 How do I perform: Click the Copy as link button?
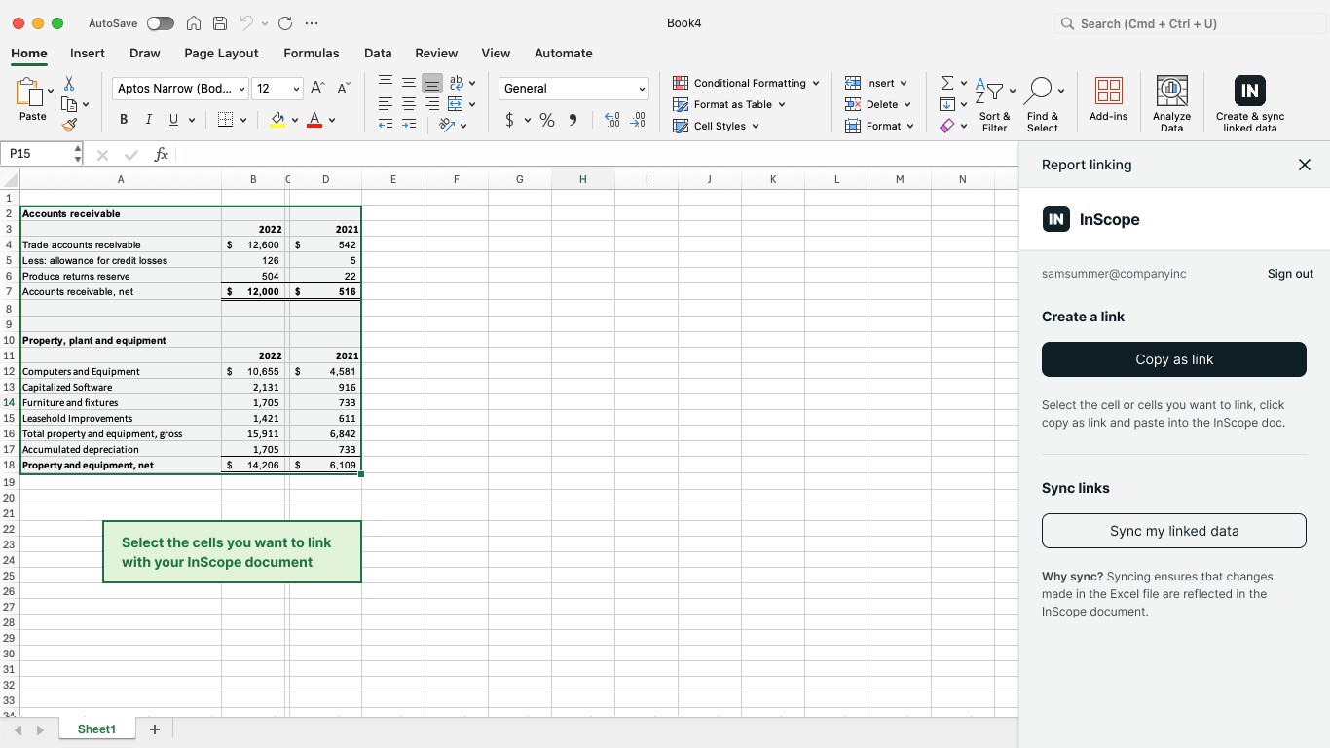[1174, 359]
